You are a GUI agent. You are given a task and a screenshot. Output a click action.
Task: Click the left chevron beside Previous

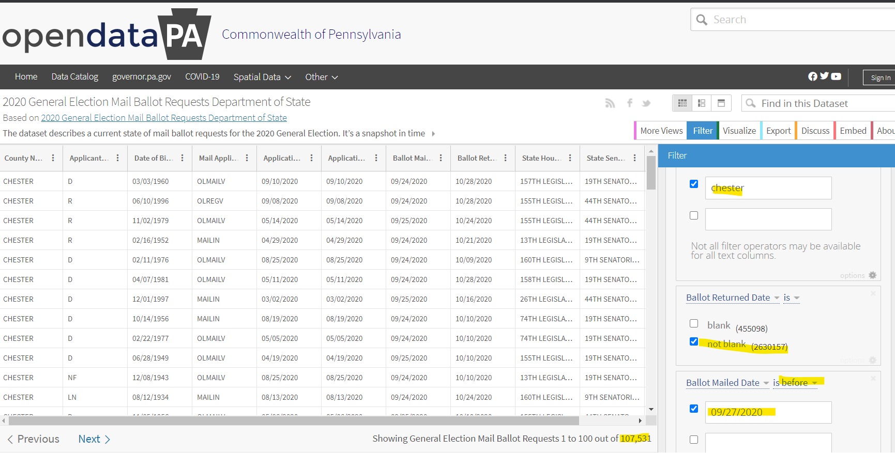tap(10, 439)
